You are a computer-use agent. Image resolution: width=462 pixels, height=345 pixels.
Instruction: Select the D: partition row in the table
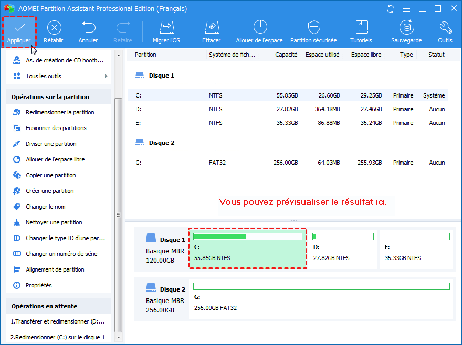tap(288, 109)
